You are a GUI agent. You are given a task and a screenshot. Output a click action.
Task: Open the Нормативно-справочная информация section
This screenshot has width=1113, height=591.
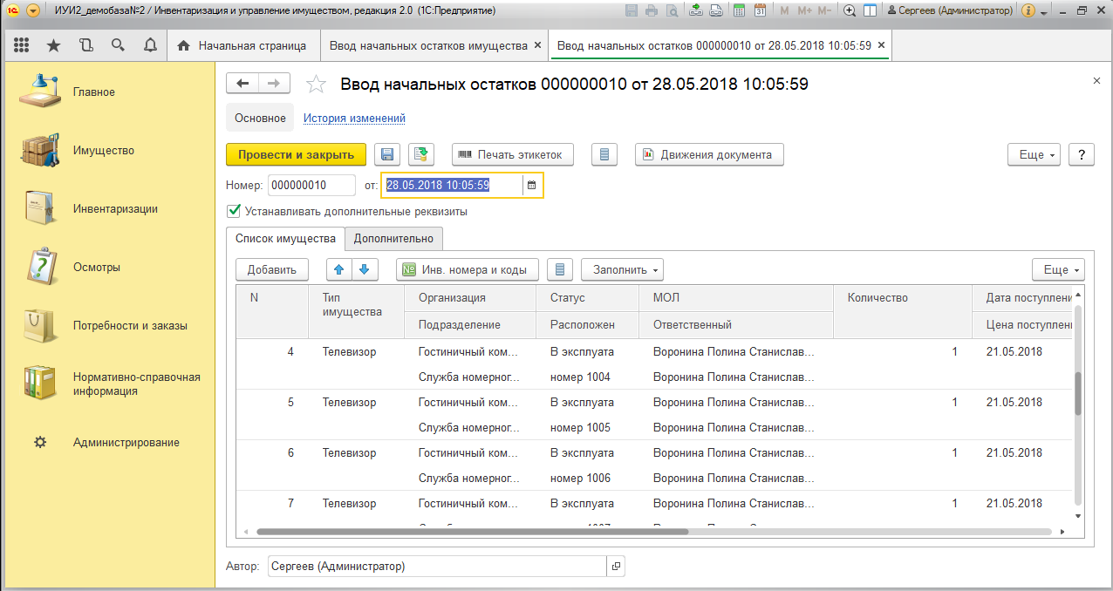click(137, 384)
